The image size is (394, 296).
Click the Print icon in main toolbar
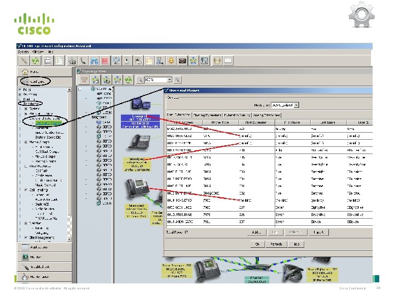[48, 61]
